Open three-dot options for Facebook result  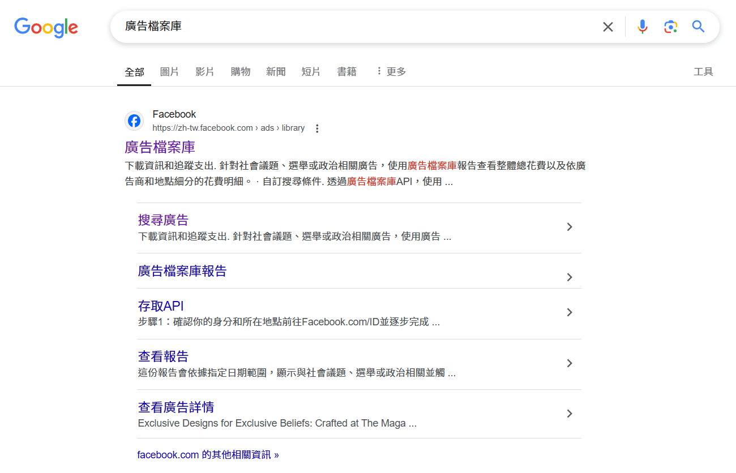pos(317,128)
